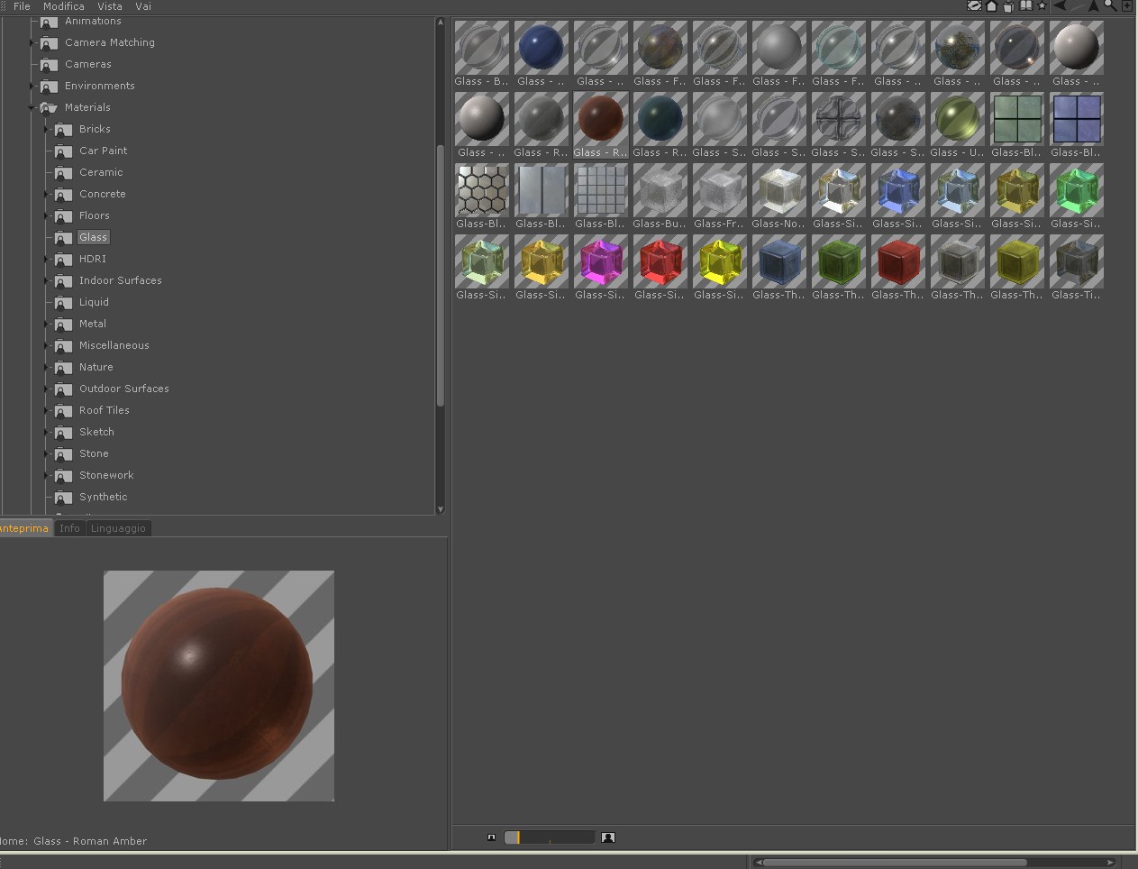Select the Glass-No.. material thumbnail
Viewport: 1138px width, 869px height.
click(x=779, y=190)
